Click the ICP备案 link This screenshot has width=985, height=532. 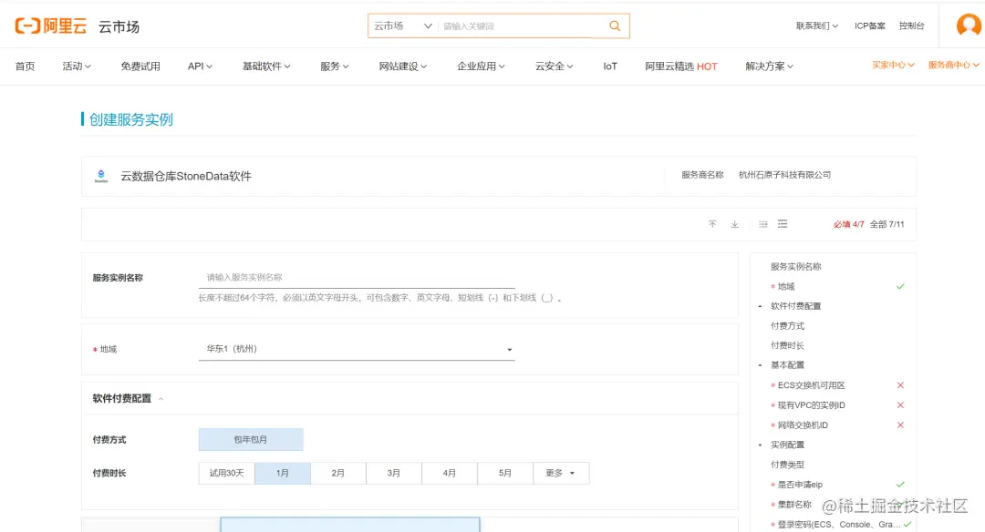click(x=869, y=26)
